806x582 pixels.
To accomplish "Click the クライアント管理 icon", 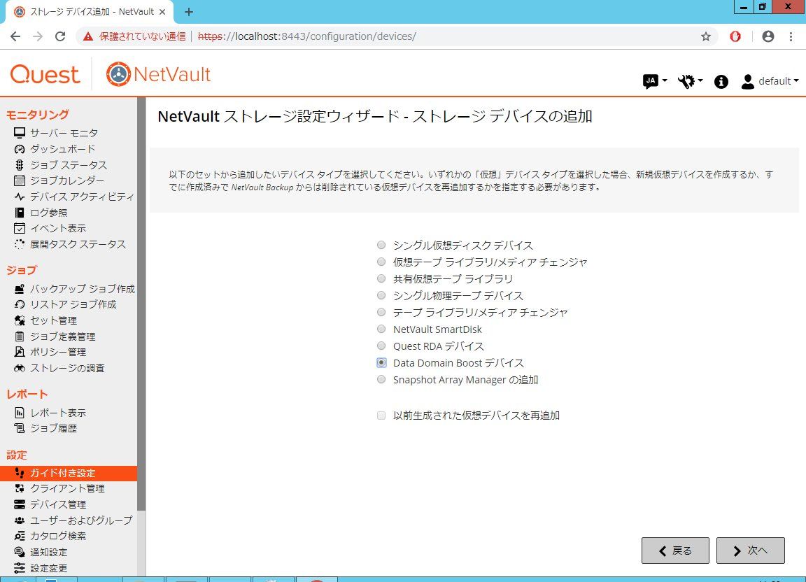I will pyautogui.click(x=20, y=488).
